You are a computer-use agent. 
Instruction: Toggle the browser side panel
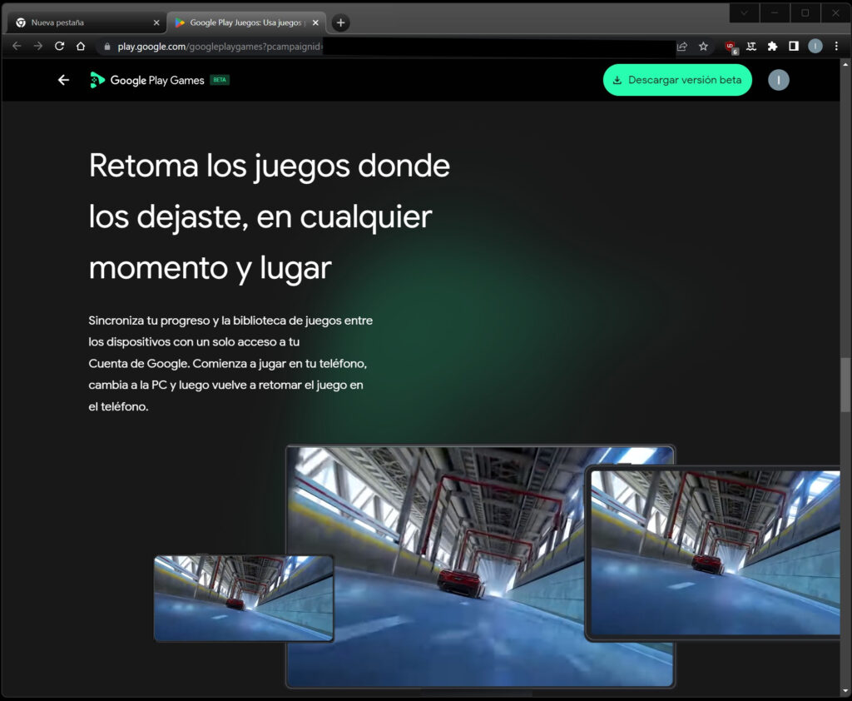click(x=794, y=47)
